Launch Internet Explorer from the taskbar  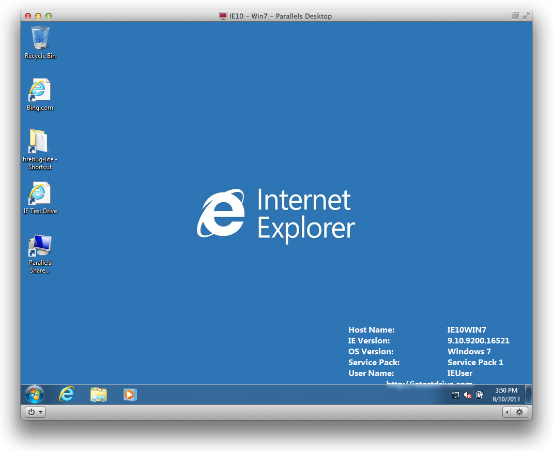[x=66, y=394]
